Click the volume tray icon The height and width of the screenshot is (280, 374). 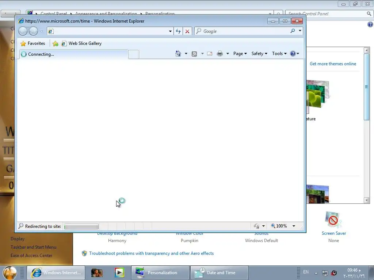[334, 273]
